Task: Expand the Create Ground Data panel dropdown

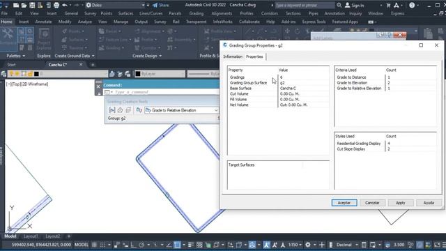Action: (x=75, y=56)
